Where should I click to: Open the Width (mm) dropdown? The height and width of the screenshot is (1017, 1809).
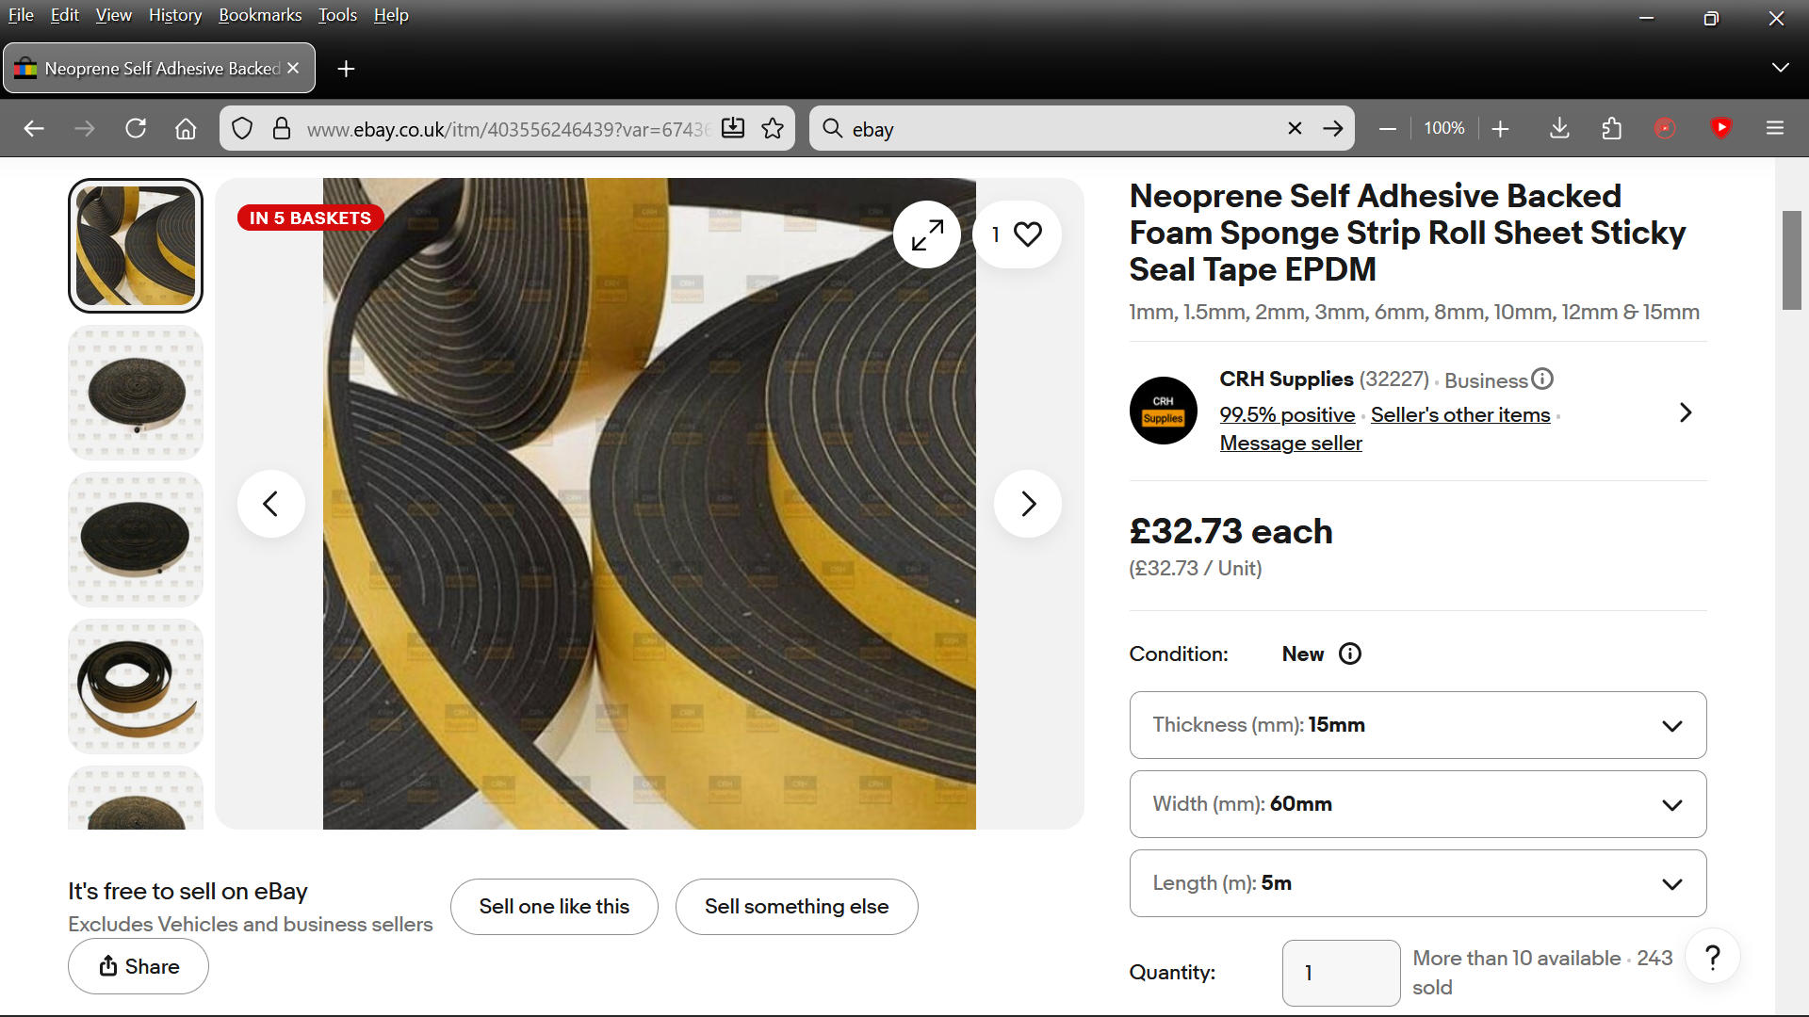tap(1417, 804)
